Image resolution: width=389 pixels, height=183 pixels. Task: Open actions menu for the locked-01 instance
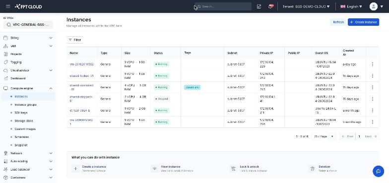[372, 75]
